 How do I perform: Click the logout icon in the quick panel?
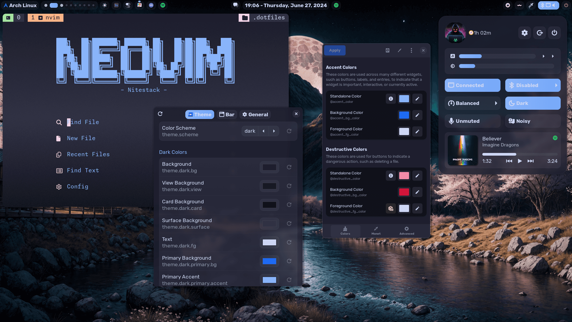(540, 33)
